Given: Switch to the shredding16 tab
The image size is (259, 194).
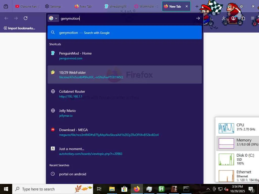Looking at the screenshot, I should pyautogui.click(x=116, y=6).
